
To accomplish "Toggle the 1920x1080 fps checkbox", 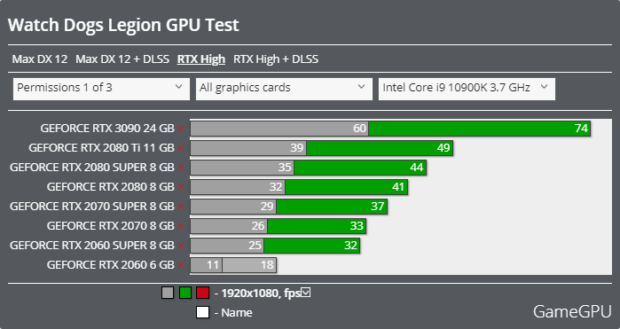I will tap(306, 293).
